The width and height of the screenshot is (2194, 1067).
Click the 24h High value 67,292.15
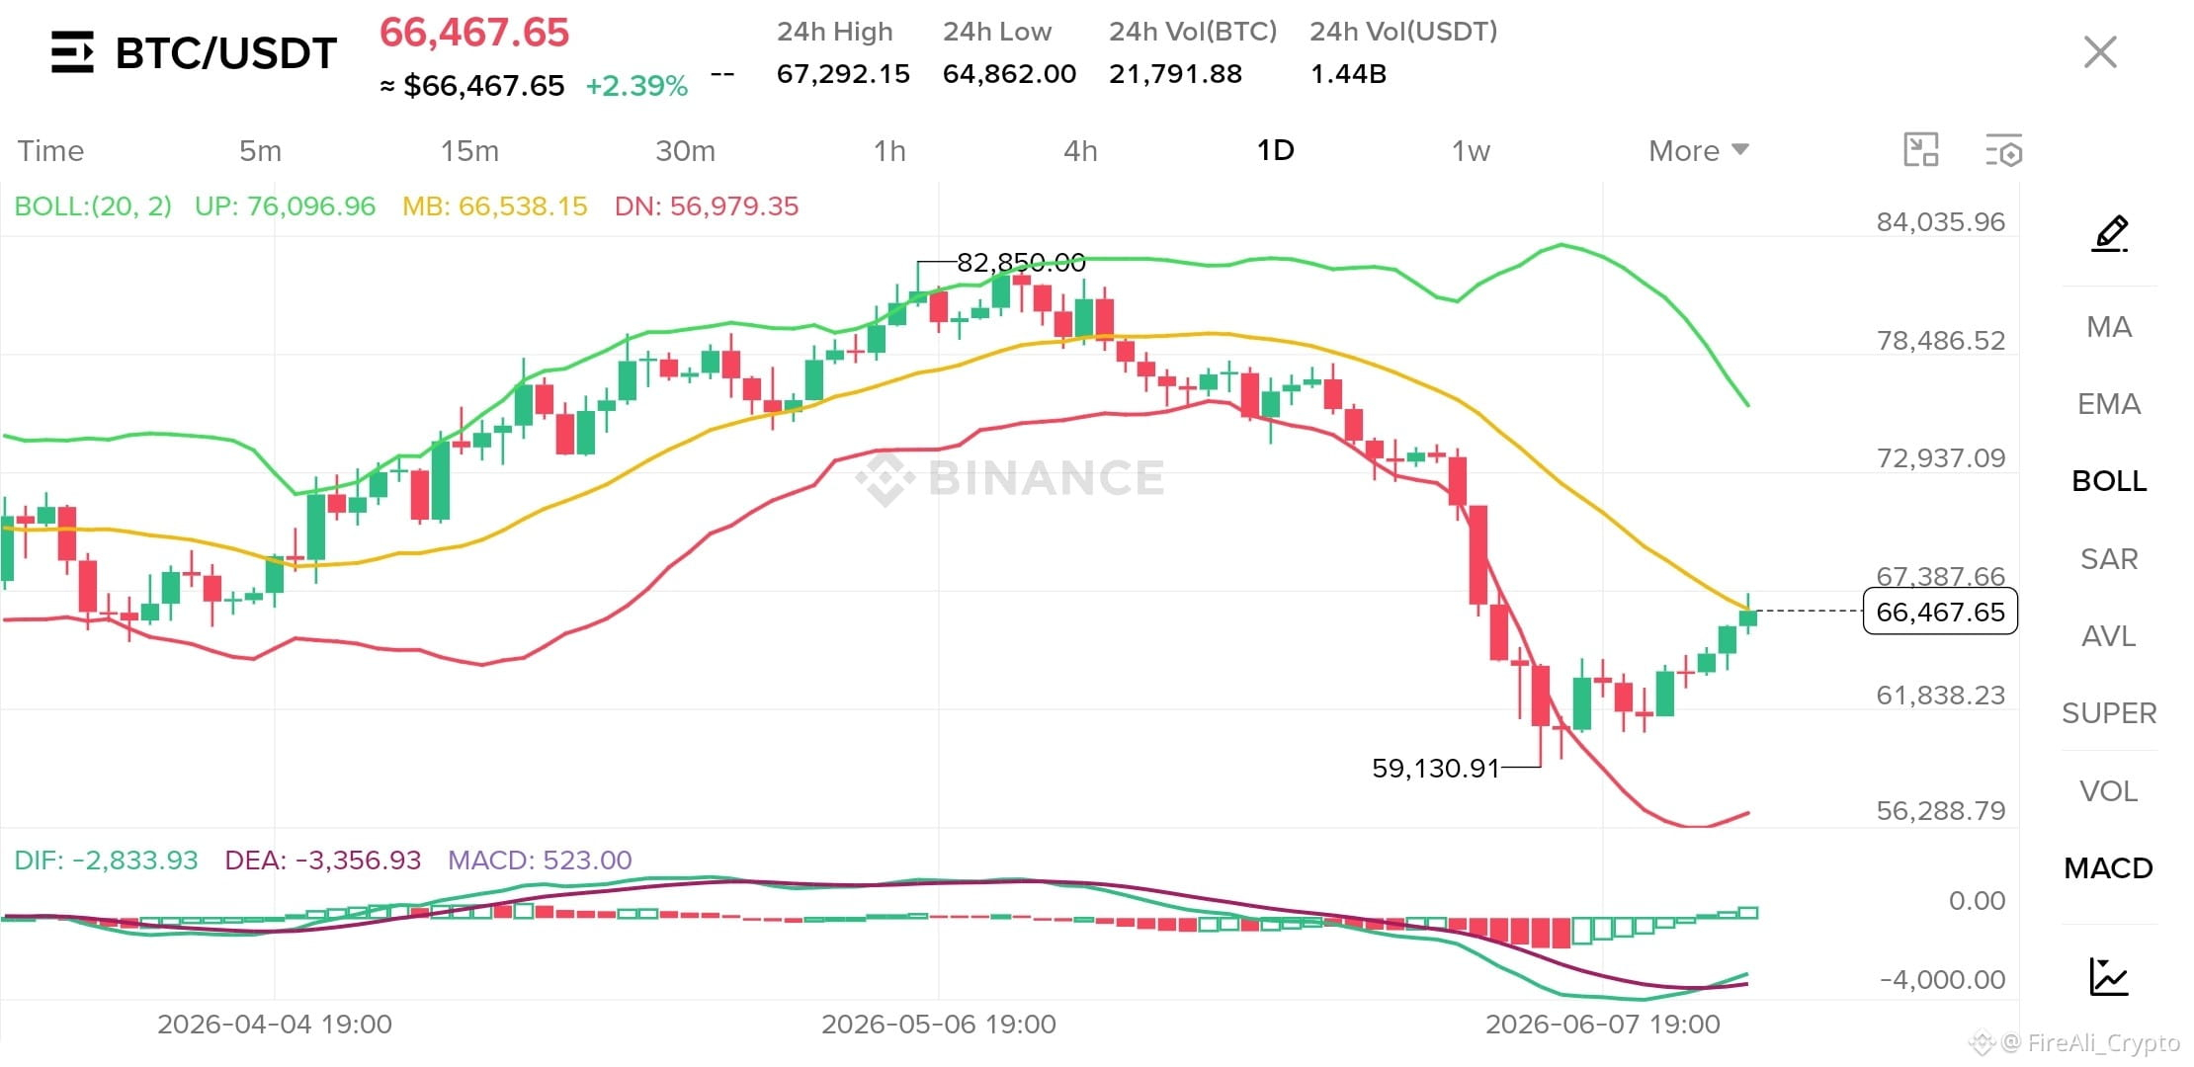coord(843,74)
